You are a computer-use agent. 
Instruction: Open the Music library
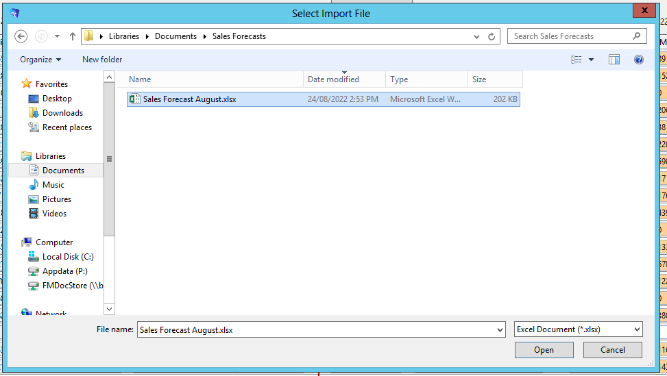[x=53, y=185]
